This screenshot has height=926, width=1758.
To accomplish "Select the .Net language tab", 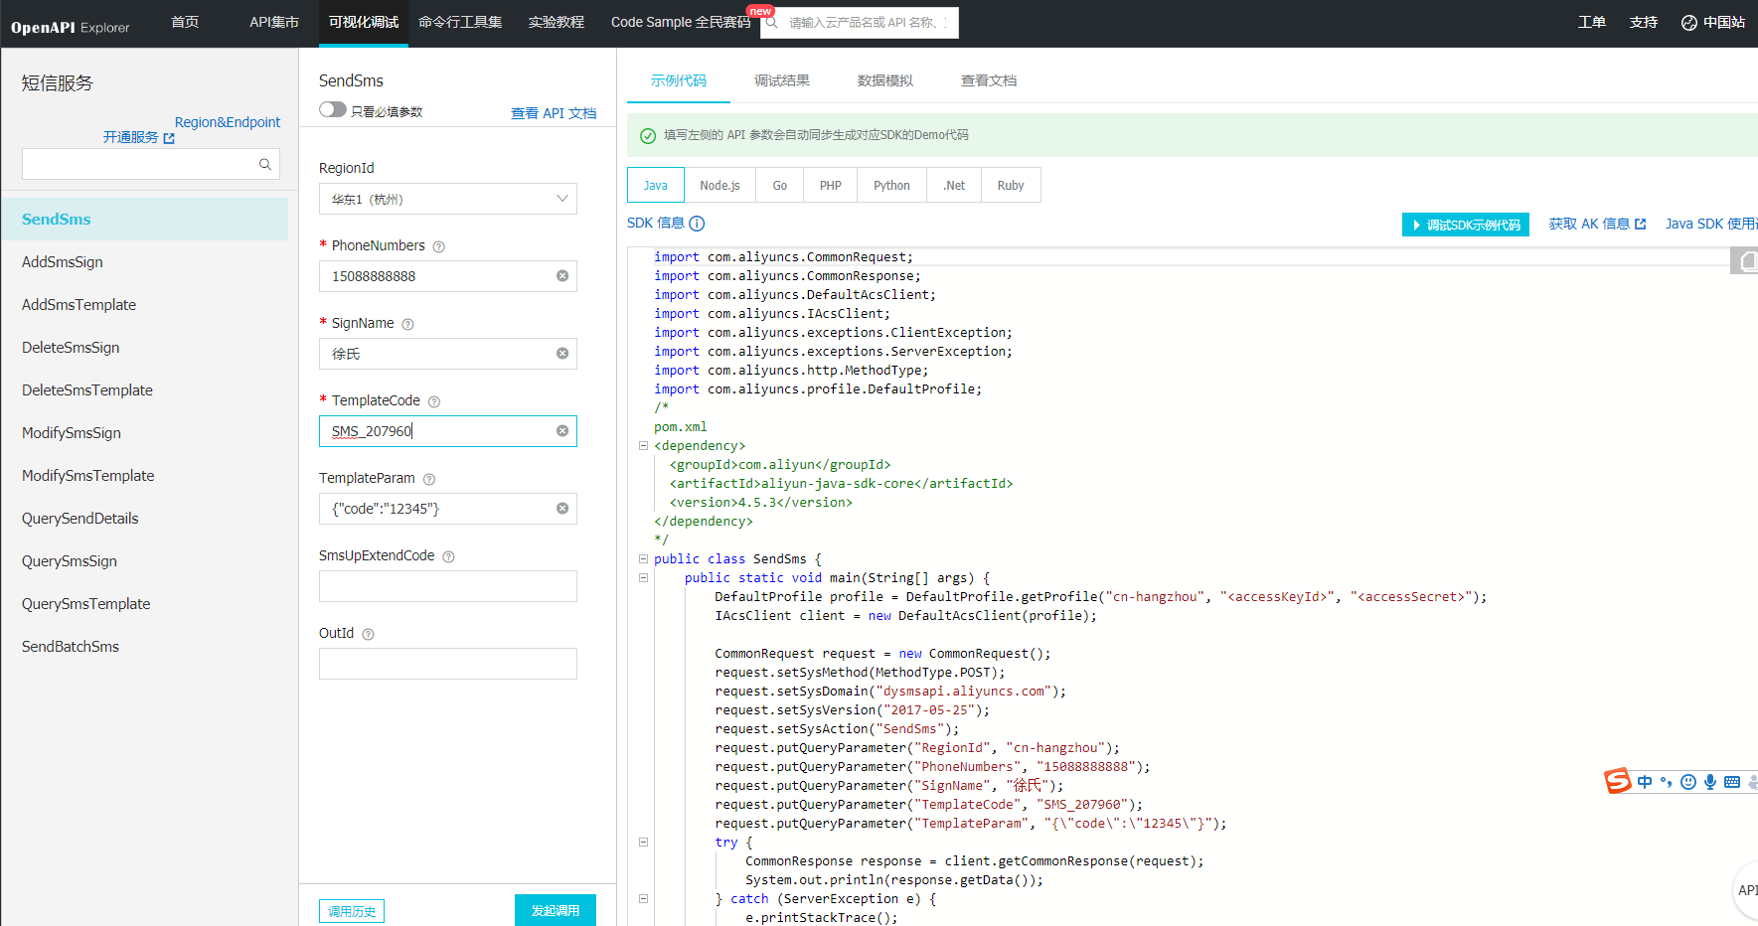I will click(954, 186).
